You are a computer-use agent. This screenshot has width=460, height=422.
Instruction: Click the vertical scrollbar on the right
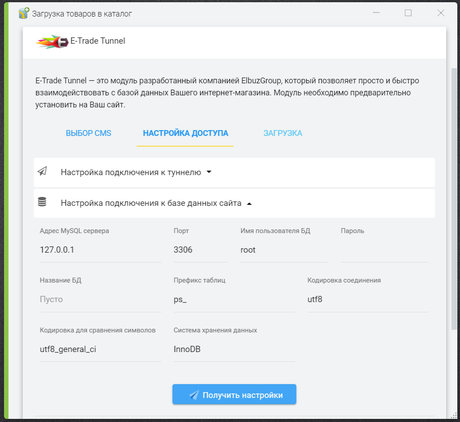coord(454,196)
